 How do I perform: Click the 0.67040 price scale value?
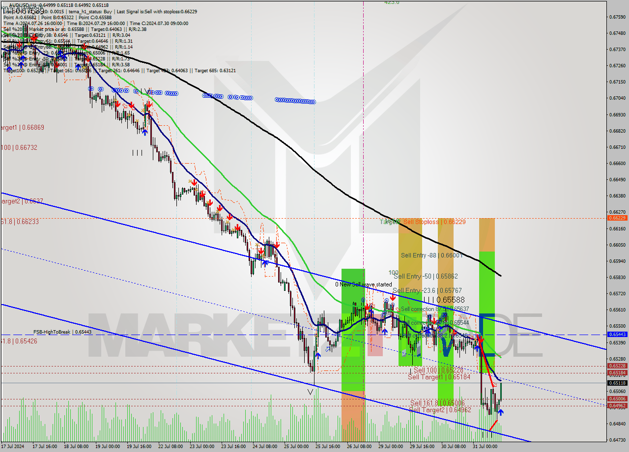click(x=617, y=98)
